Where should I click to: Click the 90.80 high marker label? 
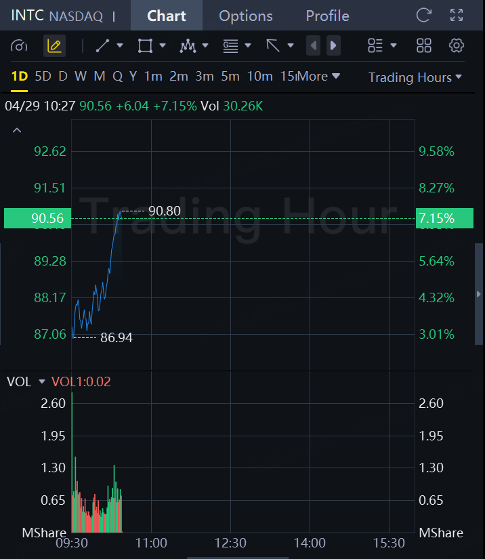pyautogui.click(x=165, y=211)
